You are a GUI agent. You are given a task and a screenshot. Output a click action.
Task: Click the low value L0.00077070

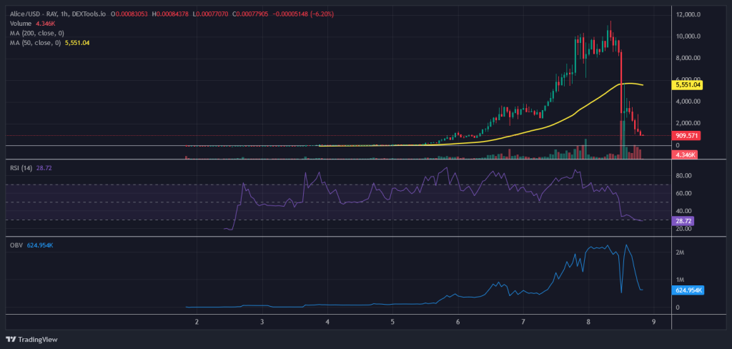pyautogui.click(x=210, y=14)
